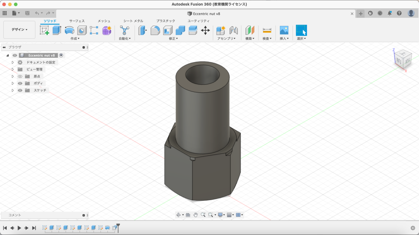Image resolution: width=419 pixels, height=235 pixels.
Task: Choose the Revolve tool
Action: [x=69, y=30]
